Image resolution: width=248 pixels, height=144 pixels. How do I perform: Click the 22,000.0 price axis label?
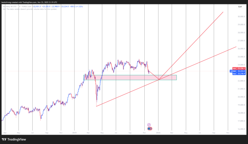point(241,81)
